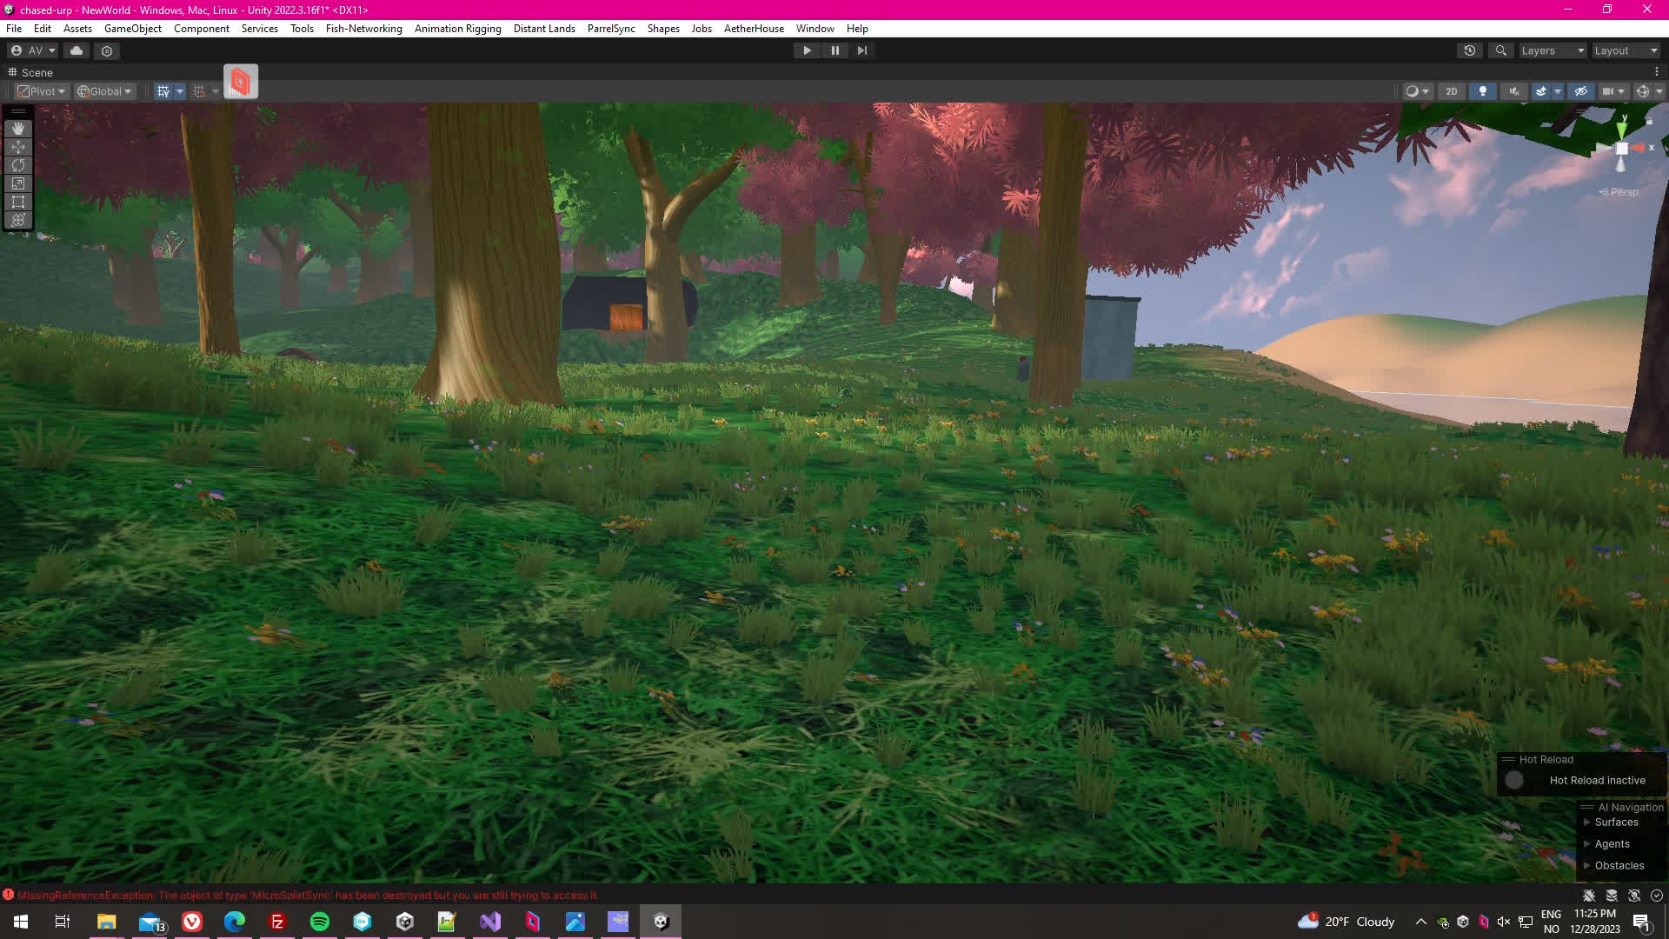Image resolution: width=1669 pixels, height=939 pixels.
Task: Toggle 2D view mode
Action: 1451,91
